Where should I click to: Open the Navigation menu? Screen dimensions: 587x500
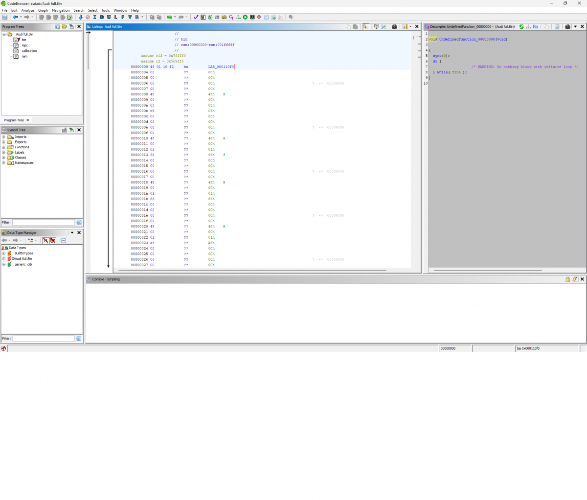[61, 10]
